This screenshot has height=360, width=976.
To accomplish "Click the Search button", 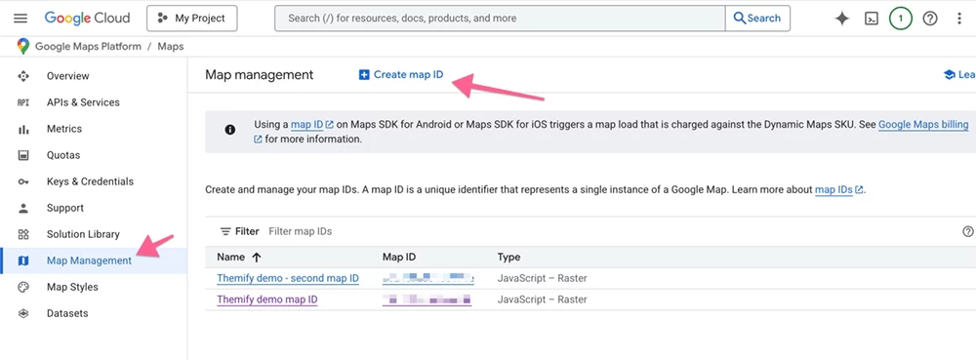I will click(x=757, y=18).
